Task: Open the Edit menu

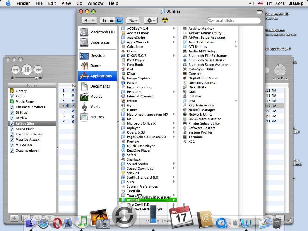Action: 52,3
